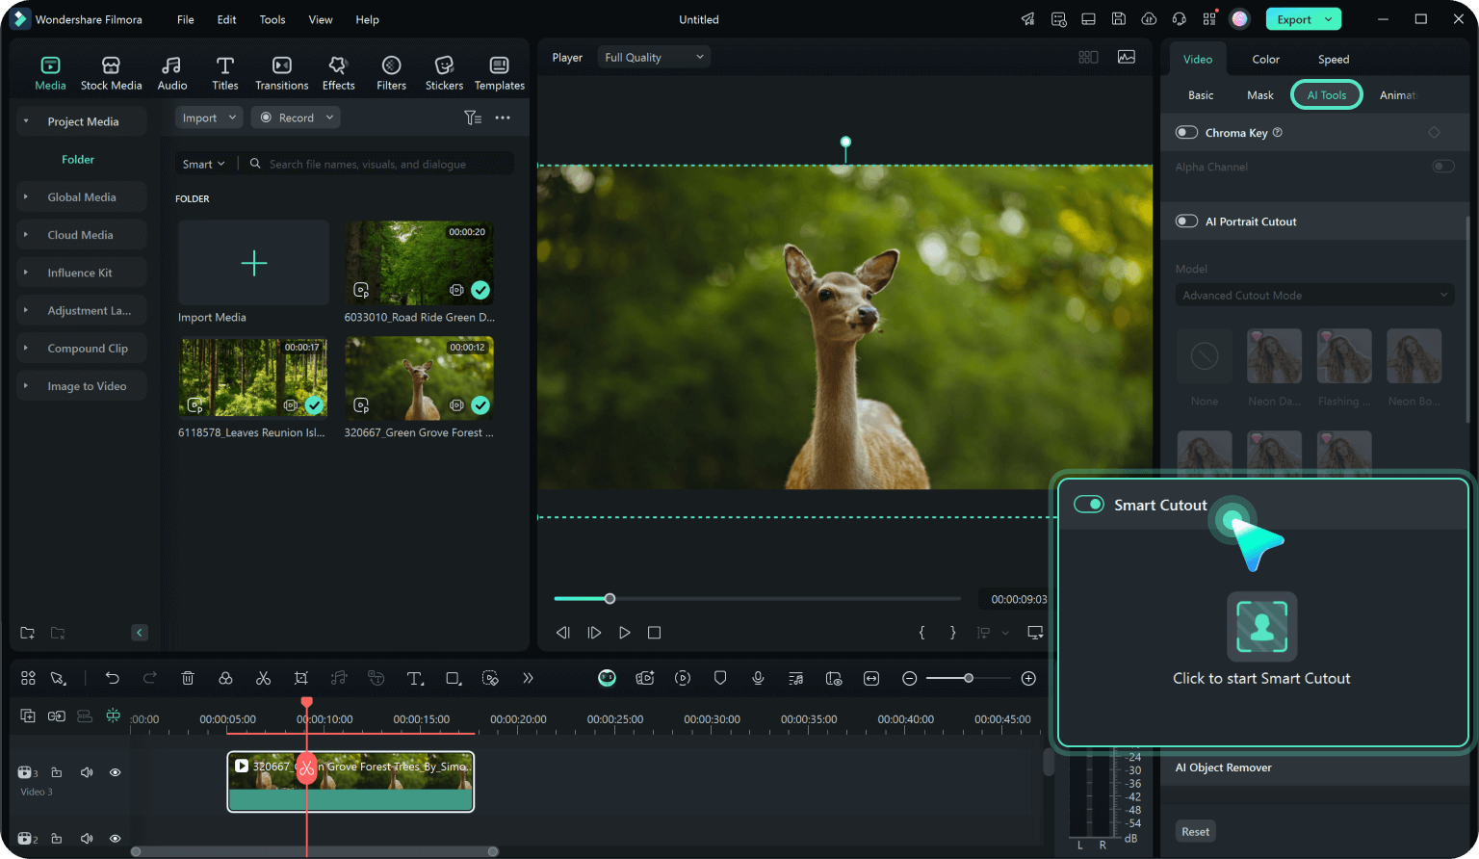1479x859 pixels.
Task: Click the three-dot more options in media panel
Action: tap(503, 117)
